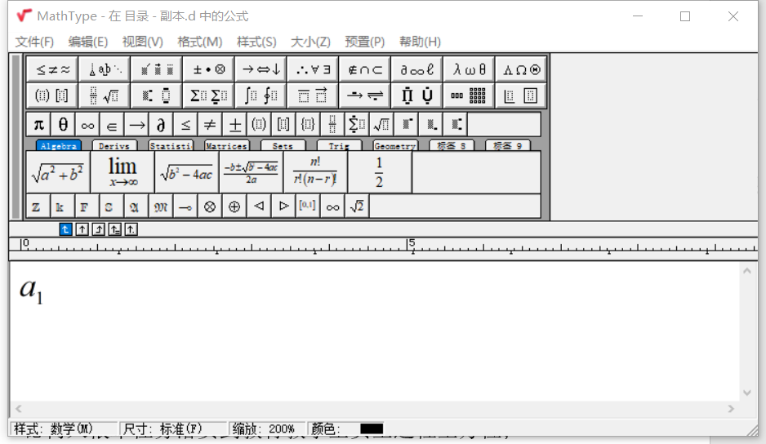Insert the partial derivative symbol

point(161,125)
